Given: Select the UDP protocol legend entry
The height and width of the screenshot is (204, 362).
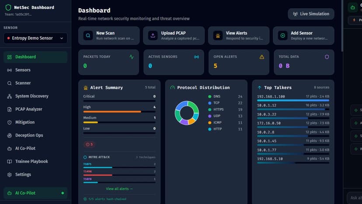Looking at the screenshot, I should coord(225,116).
